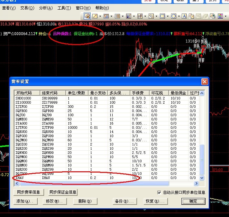
Task: Select the text annotation A tool
Action: [184, 16]
